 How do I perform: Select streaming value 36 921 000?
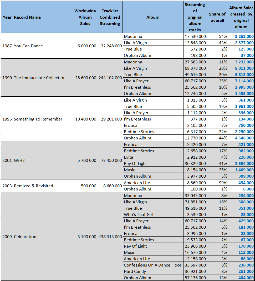[x=195, y=271]
